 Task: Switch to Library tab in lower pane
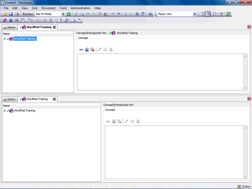(9, 99)
